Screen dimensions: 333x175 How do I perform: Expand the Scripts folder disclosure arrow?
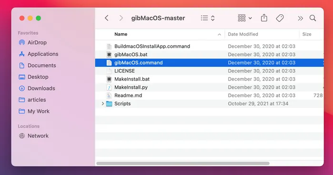point(103,103)
